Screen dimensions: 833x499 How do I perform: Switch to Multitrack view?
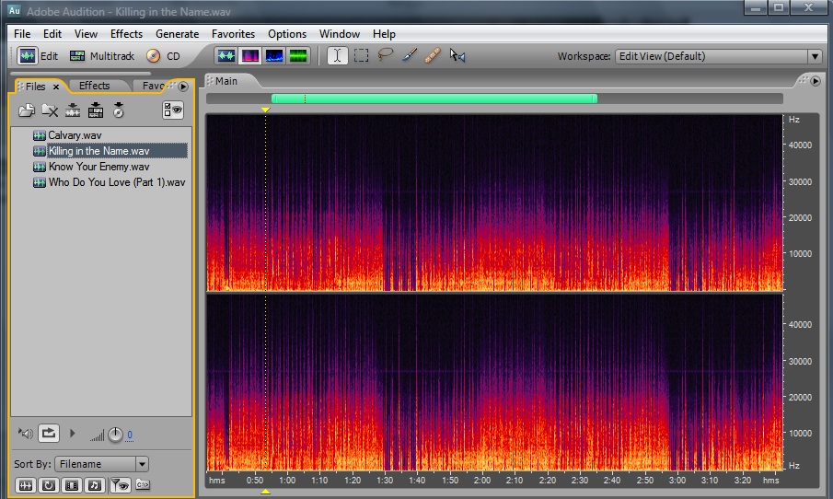102,56
